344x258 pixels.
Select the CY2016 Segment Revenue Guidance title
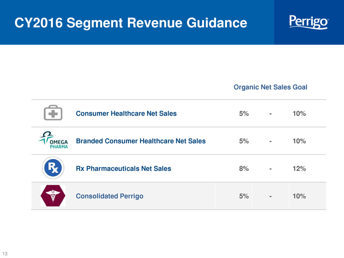[x=131, y=23]
